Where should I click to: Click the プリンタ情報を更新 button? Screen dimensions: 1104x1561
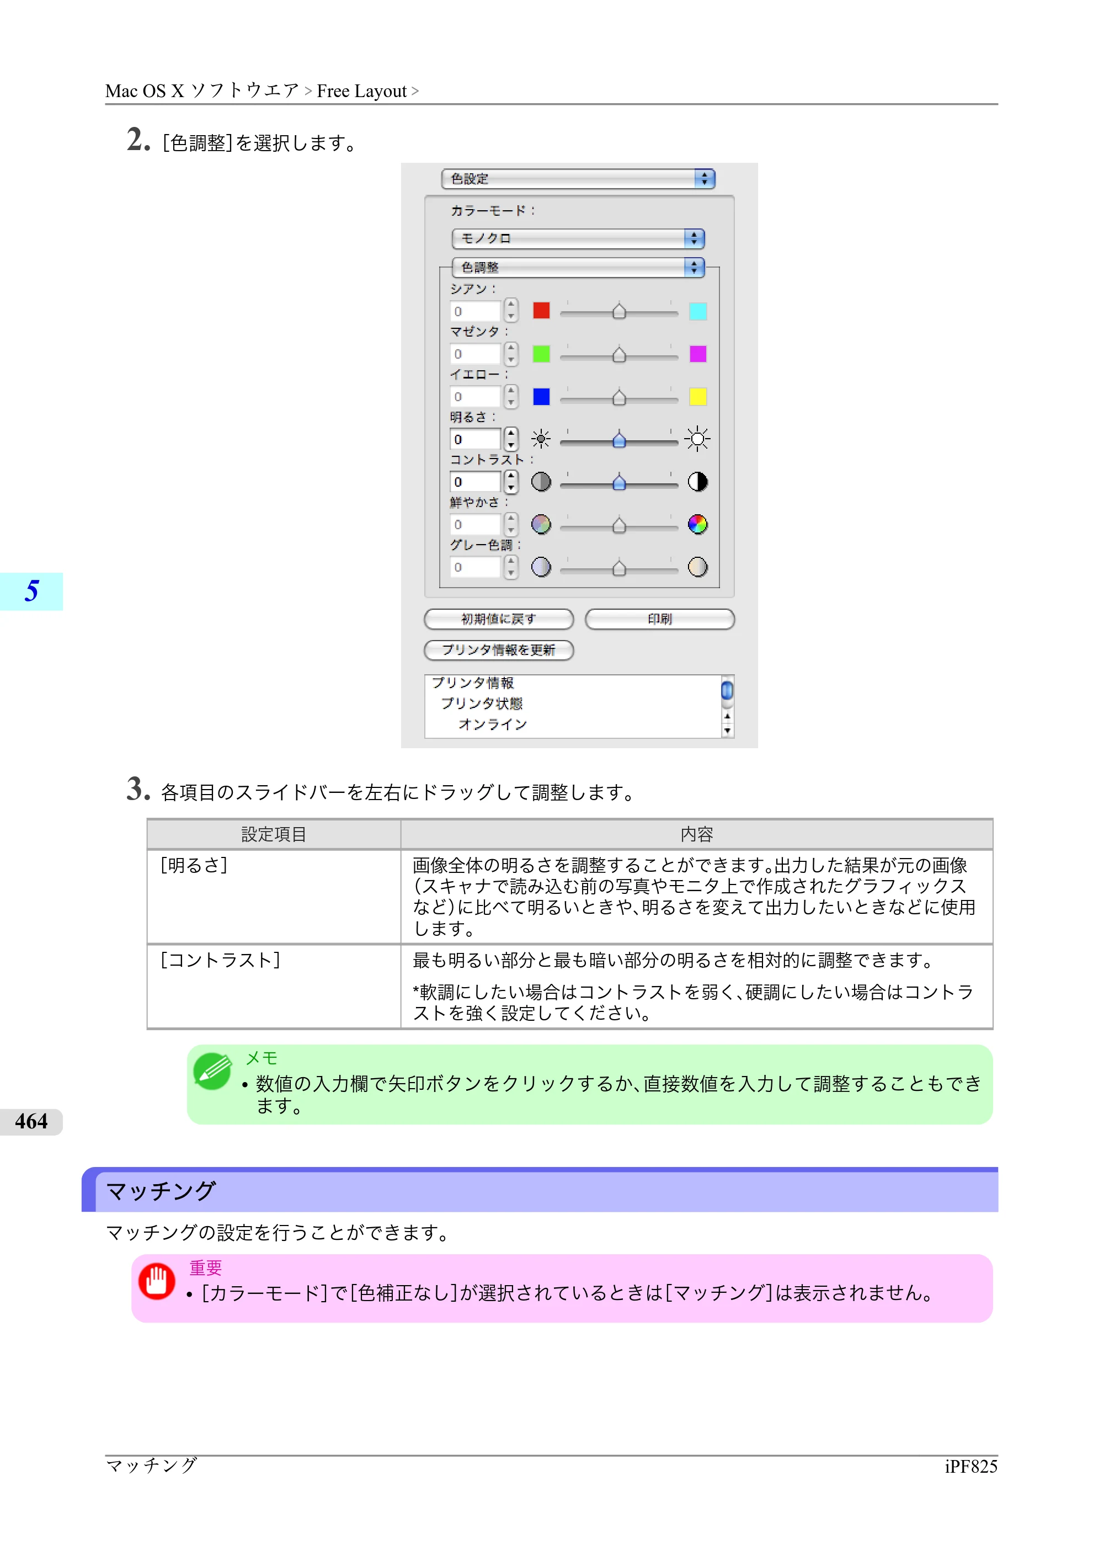click(x=498, y=650)
